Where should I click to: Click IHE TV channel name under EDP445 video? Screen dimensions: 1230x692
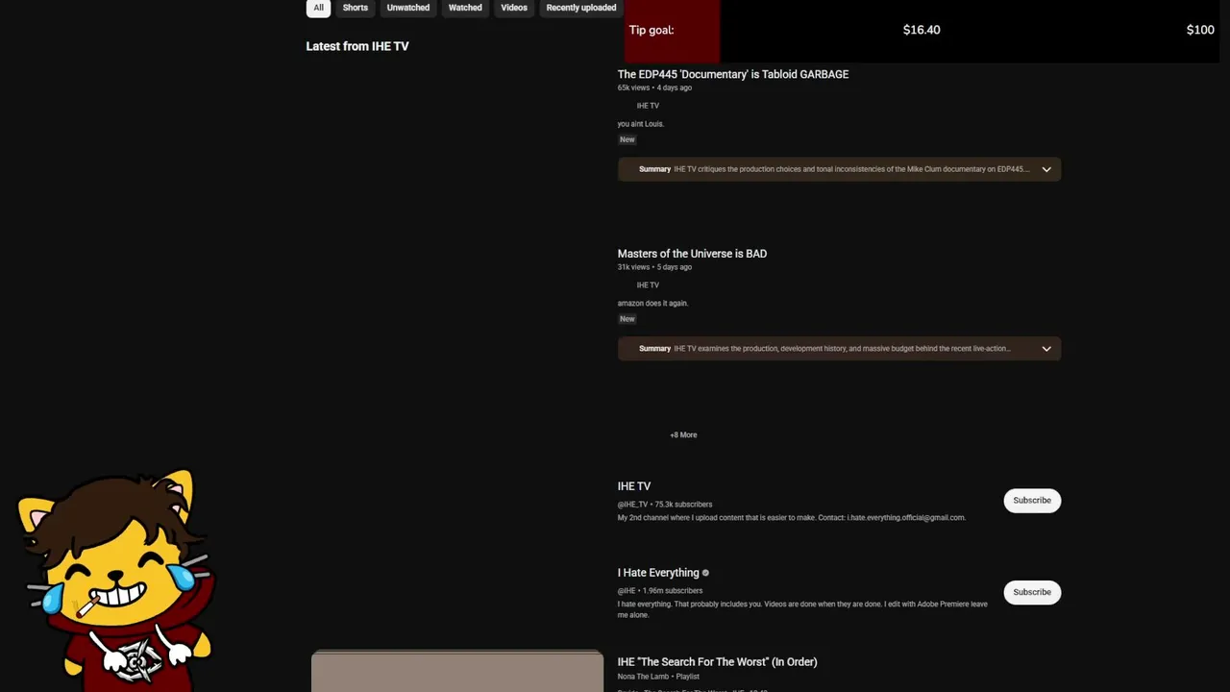pyautogui.click(x=648, y=106)
